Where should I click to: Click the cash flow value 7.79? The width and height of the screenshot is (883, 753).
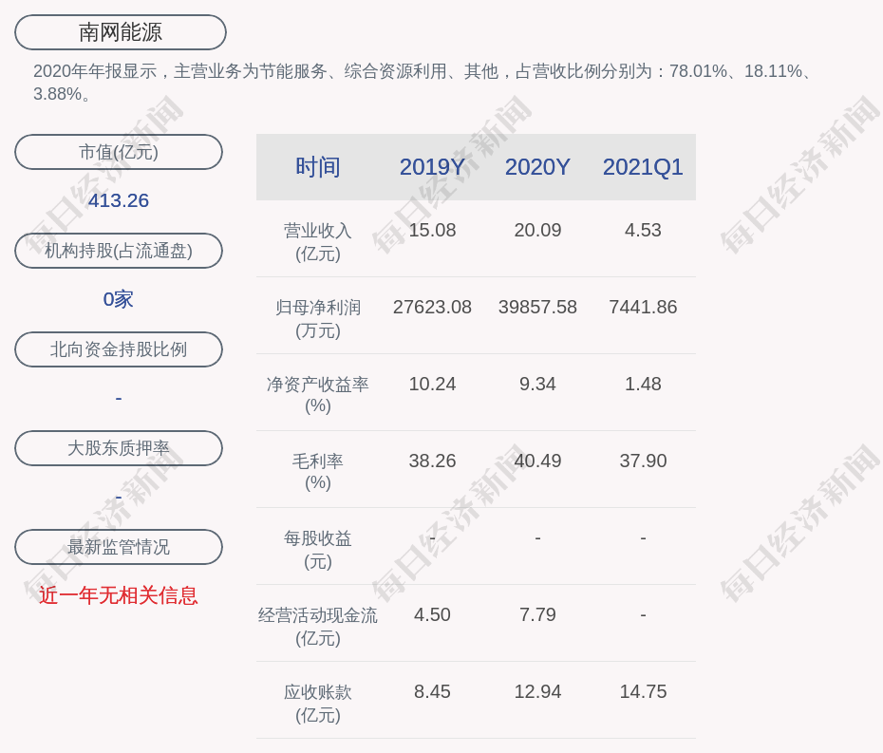(537, 614)
